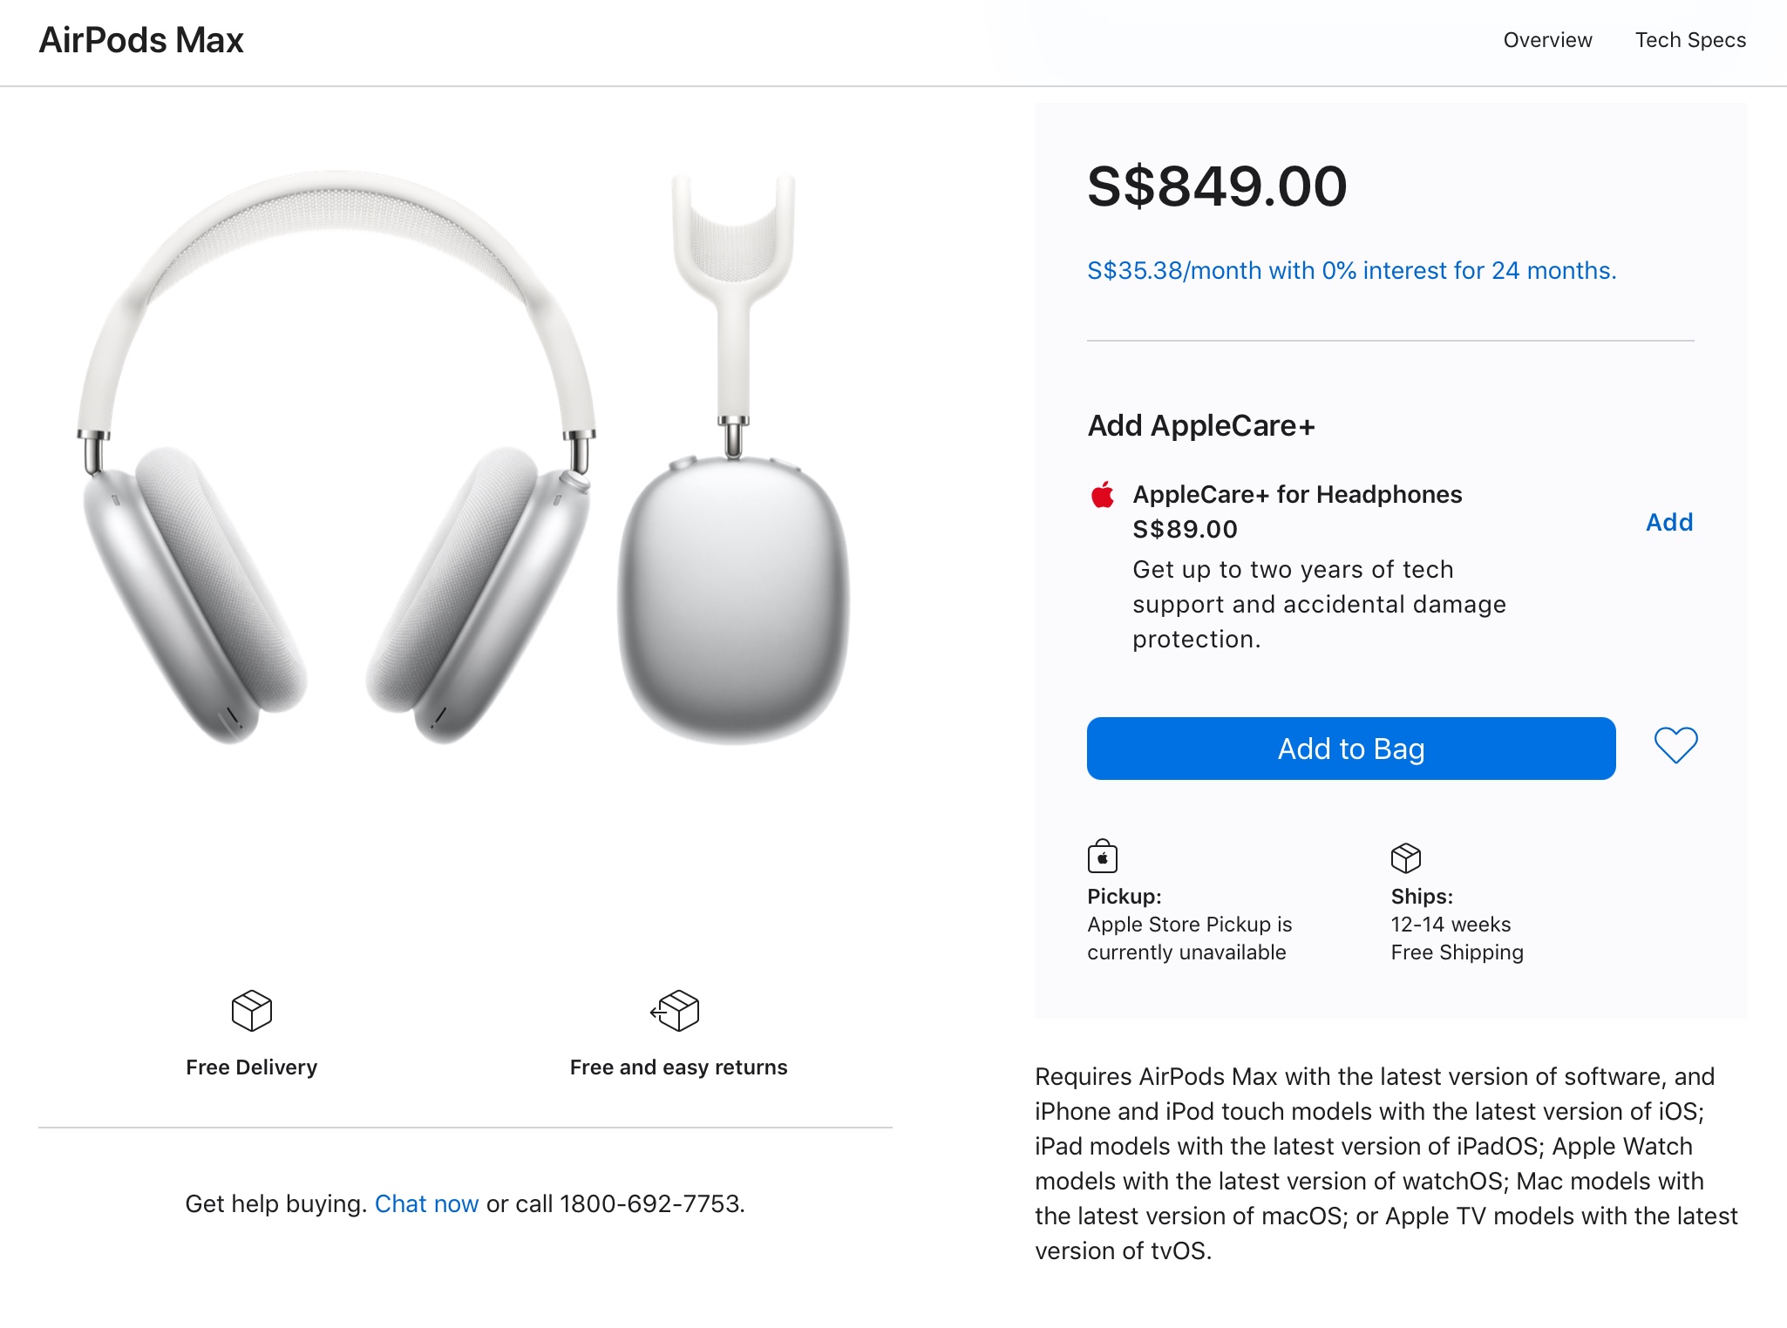
Task: Click the S$849.00 price text
Action: click(1217, 186)
